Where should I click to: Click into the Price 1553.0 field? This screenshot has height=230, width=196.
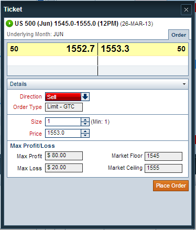pyautogui.click(x=63, y=133)
